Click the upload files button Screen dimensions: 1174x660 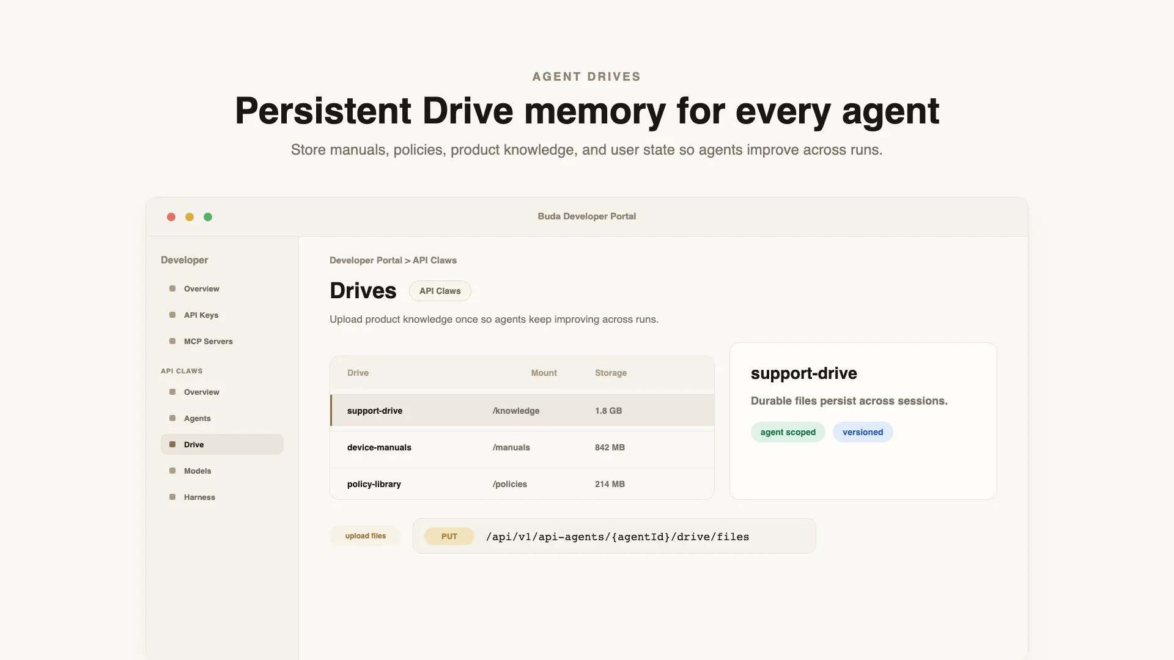coord(366,536)
